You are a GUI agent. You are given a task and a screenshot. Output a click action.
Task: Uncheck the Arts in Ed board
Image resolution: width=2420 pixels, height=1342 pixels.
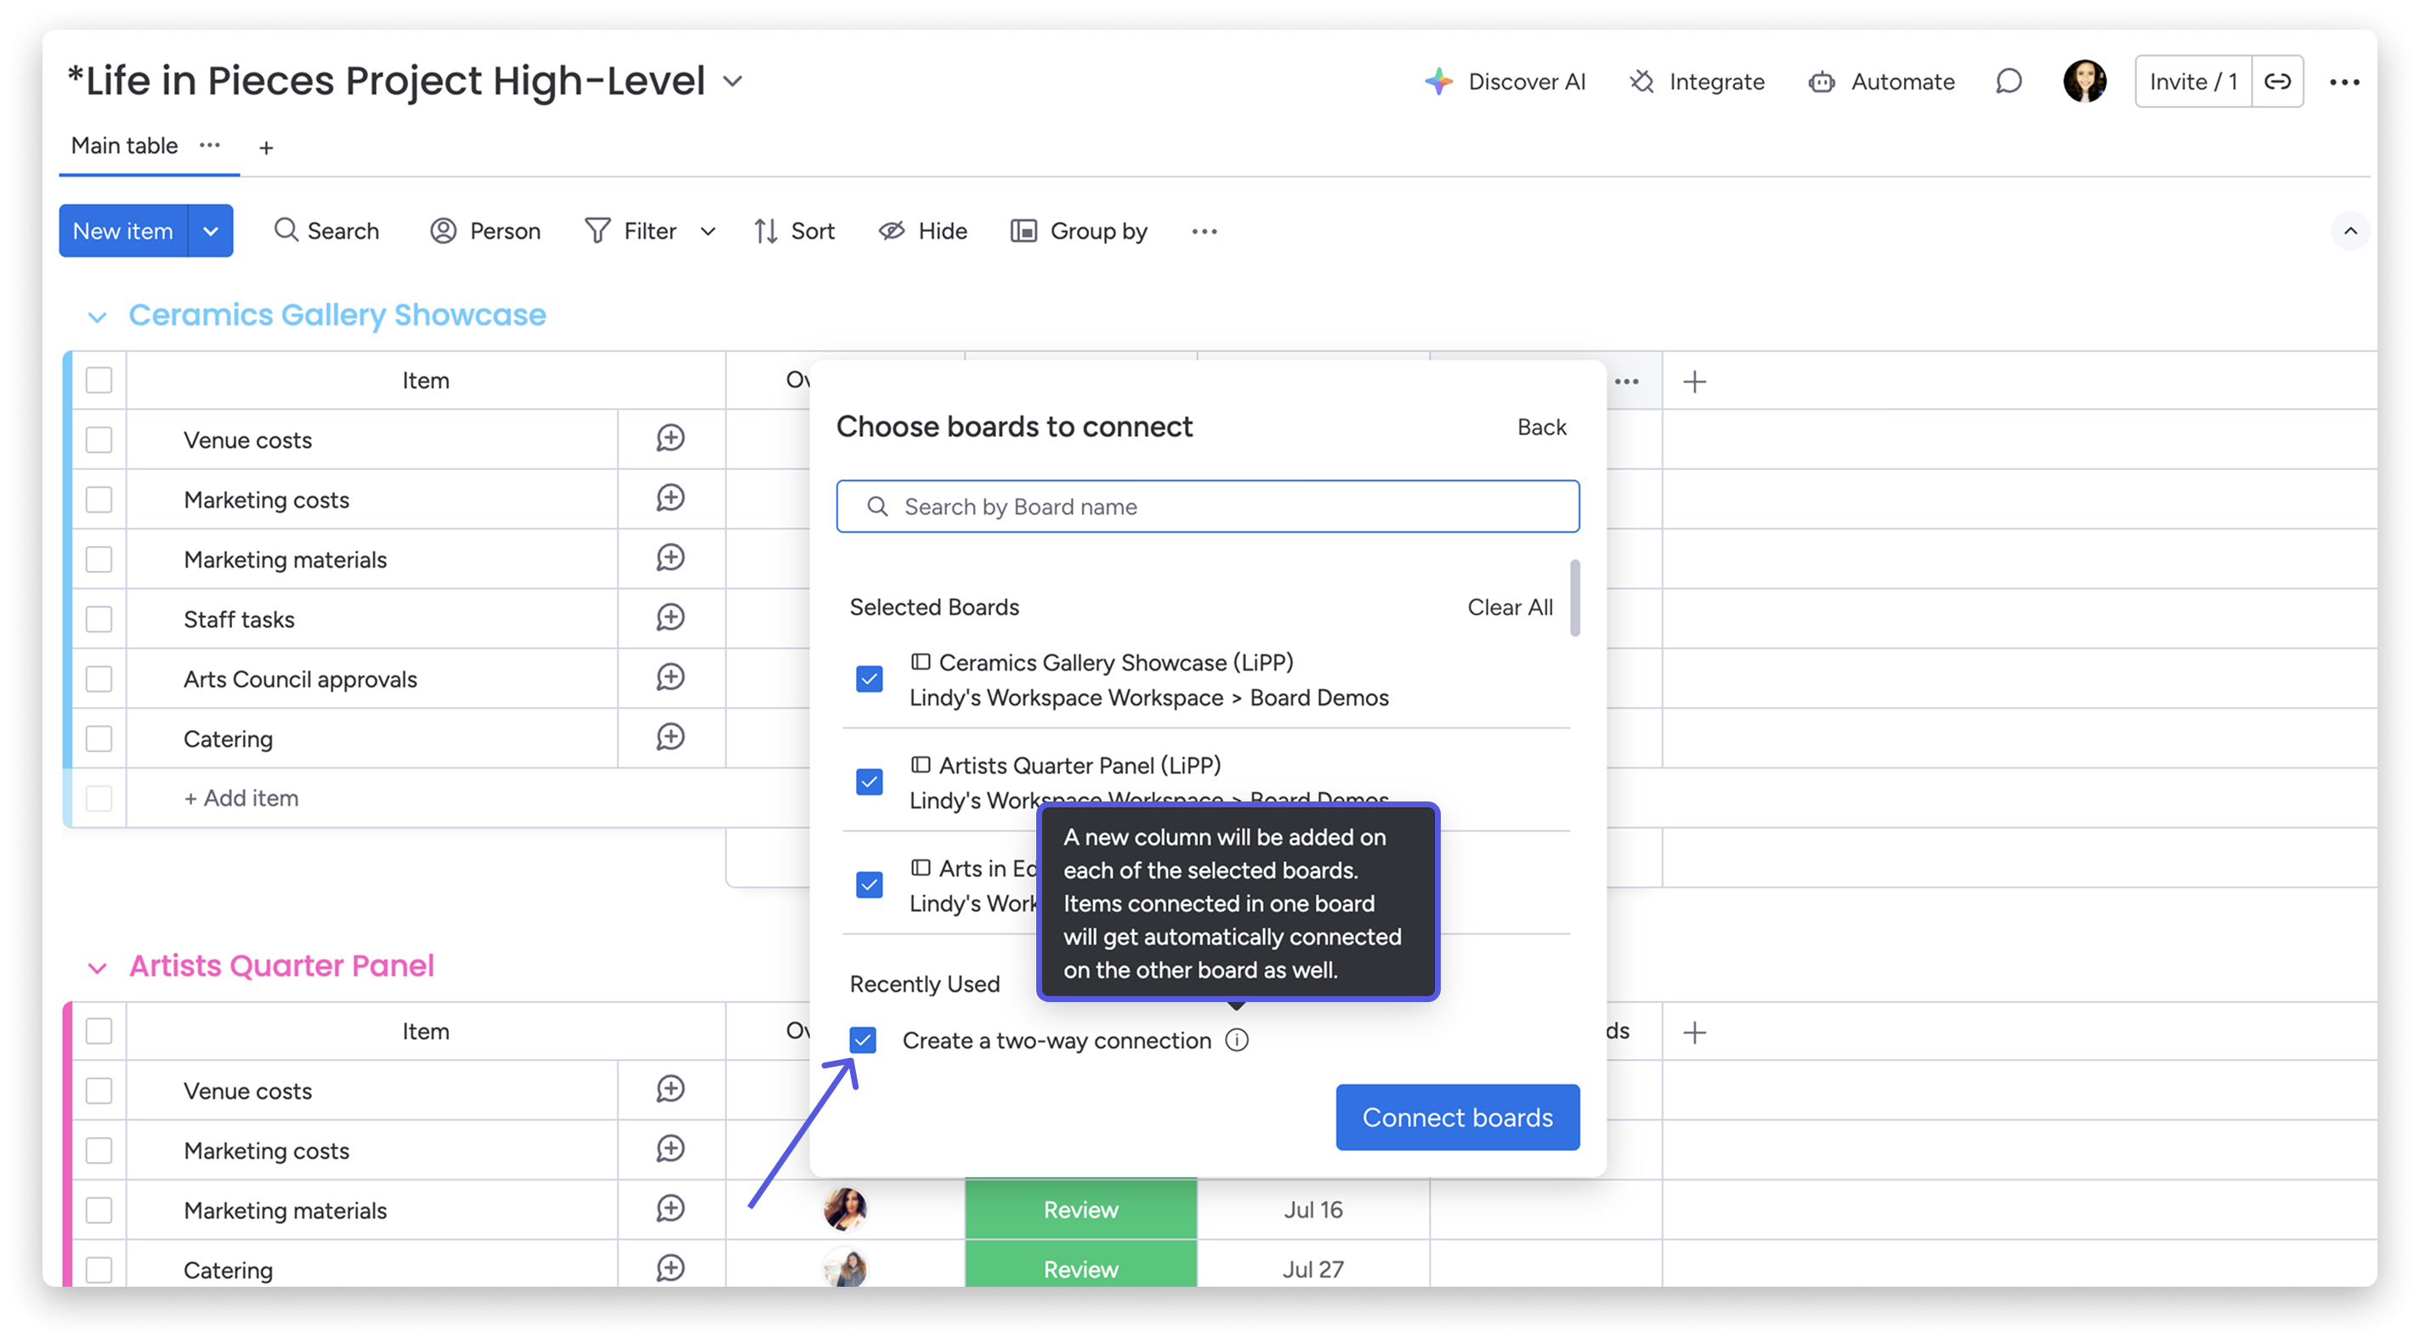(x=869, y=885)
